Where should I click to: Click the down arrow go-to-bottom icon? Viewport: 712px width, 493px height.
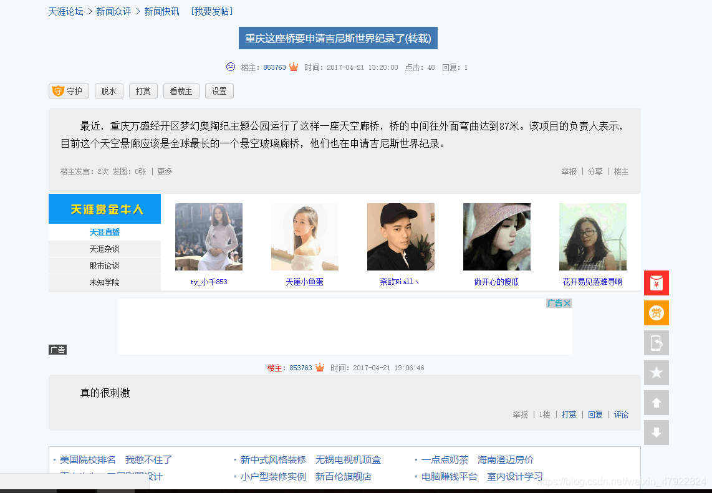656,433
